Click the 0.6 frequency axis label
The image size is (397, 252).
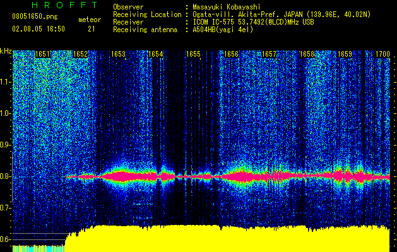(6, 239)
